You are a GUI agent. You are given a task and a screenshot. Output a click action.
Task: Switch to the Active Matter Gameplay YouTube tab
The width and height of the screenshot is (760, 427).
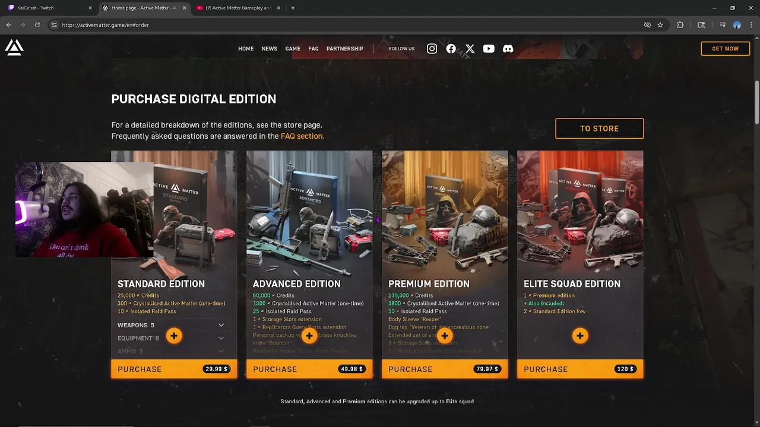237,8
